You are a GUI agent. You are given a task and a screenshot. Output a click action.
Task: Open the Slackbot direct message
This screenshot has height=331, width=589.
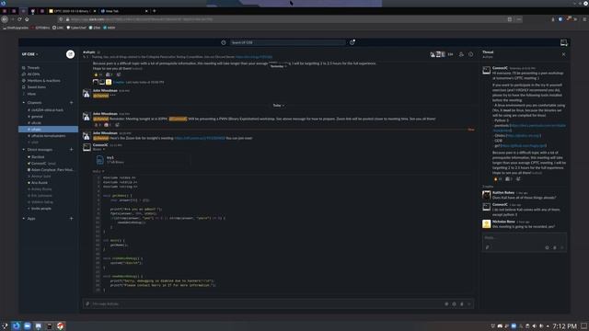[x=38, y=156]
